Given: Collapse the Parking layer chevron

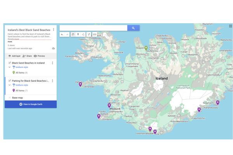Looking at the screenshot, I should tap(10, 85).
